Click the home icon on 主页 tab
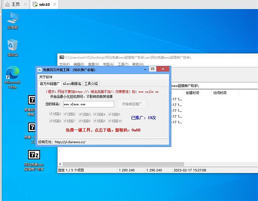Image resolution: width=258 pixels, height=201 pixels. pyautogui.click(x=7, y=4)
